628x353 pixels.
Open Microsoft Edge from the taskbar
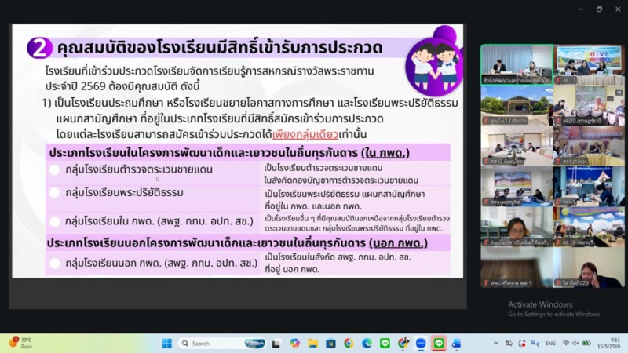367,344
